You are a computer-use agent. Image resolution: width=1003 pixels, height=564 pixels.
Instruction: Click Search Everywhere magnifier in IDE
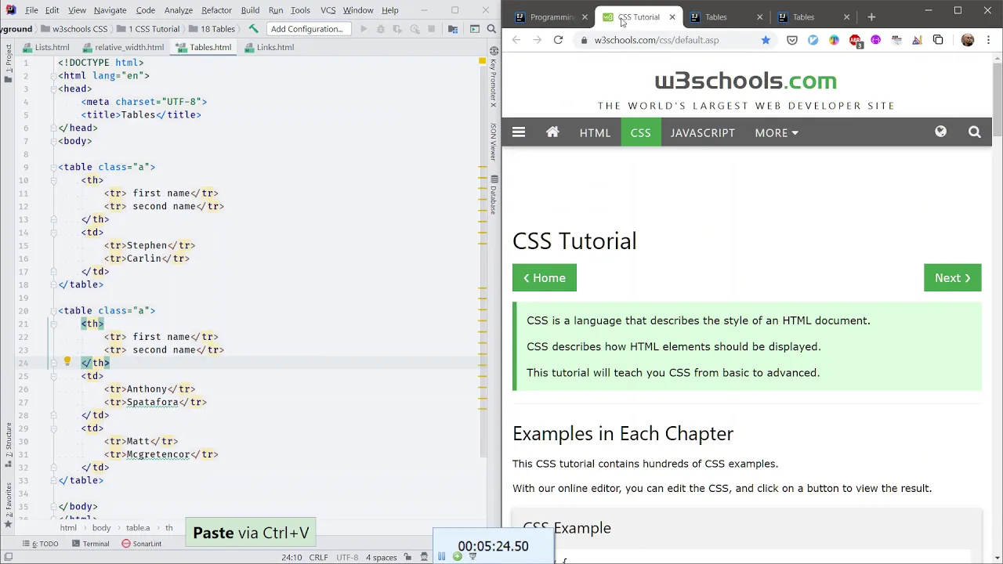click(492, 29)
